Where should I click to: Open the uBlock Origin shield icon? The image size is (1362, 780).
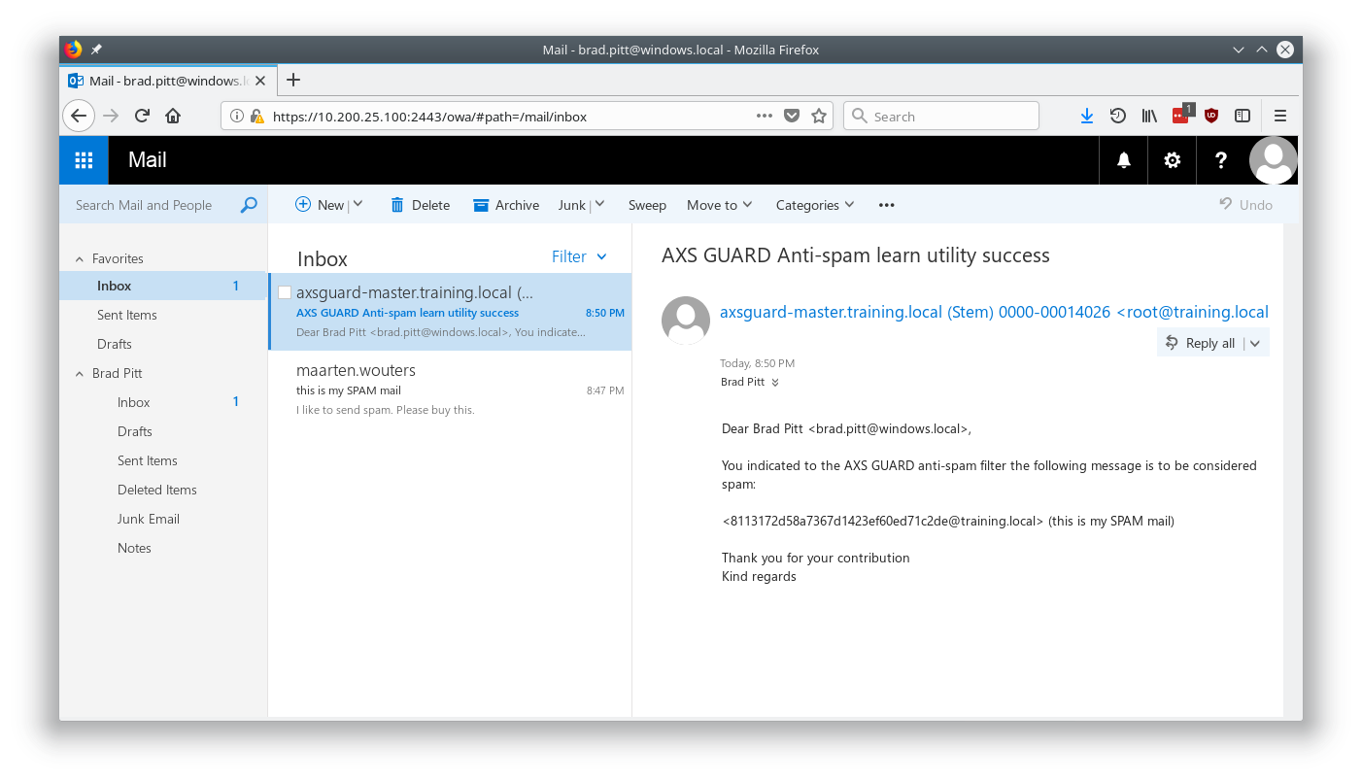click(1211, 117)
